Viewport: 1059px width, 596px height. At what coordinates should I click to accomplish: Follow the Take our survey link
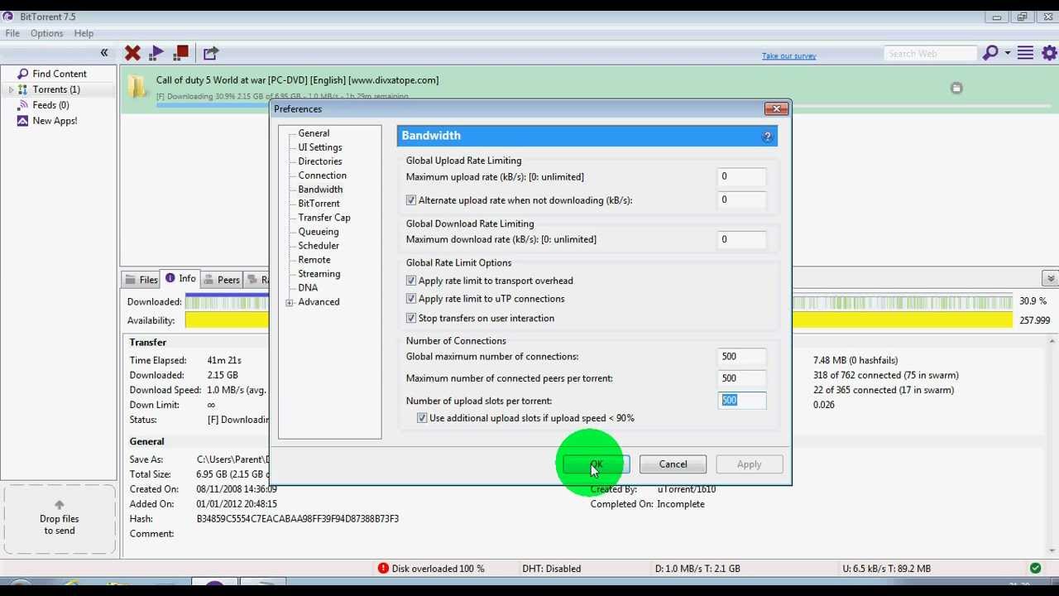click(788, 55)
